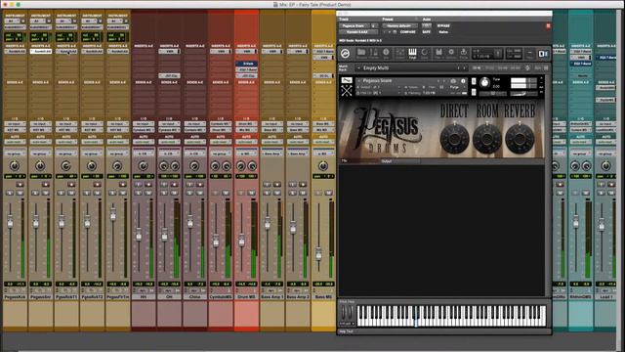
Task: Click the Pegasus Snare Purge button
Action: [x=454, y=87]
